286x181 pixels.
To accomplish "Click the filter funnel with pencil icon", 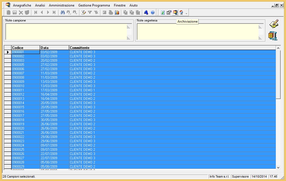I will point(84,12).
